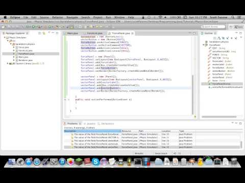This screenshot has height=183, width=245.
Task: Maximize the Problems view
Action: [240, 124]
